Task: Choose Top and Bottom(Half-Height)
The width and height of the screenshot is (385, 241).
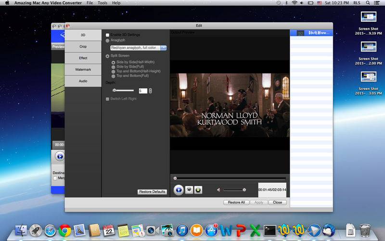Action: coord(113,71)
